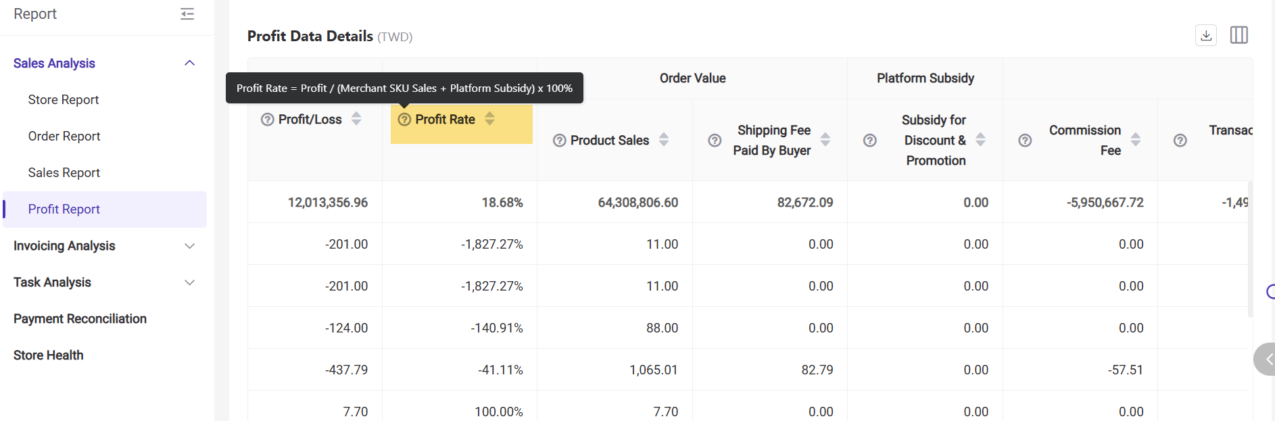Click the 82,672.09 shipping fee cell

805,203
